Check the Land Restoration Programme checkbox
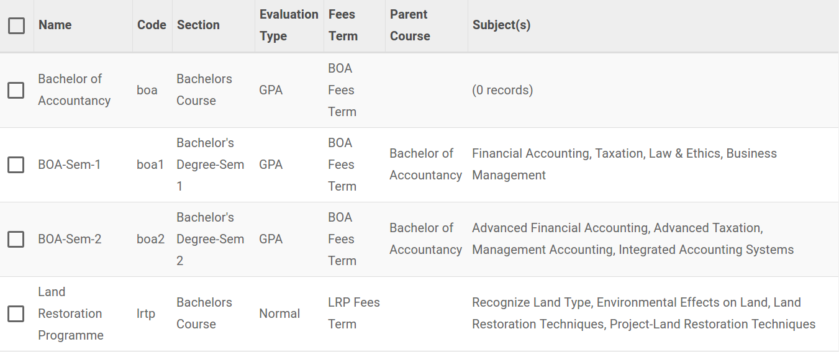Image resolution: width=839 pixels, height=352 pixels. point(16,314)
